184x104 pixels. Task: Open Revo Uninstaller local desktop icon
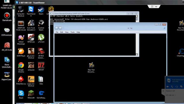(7, 63)
